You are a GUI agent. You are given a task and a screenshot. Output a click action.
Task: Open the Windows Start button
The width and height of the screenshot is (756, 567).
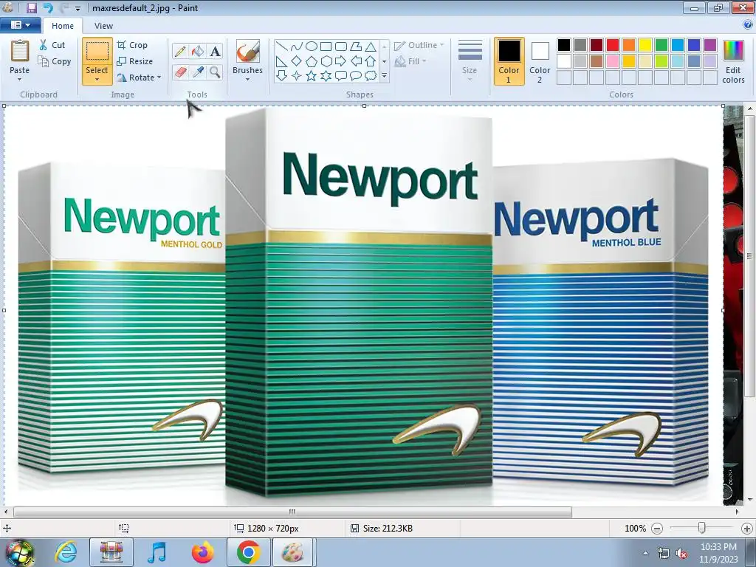tap(18, 552)
